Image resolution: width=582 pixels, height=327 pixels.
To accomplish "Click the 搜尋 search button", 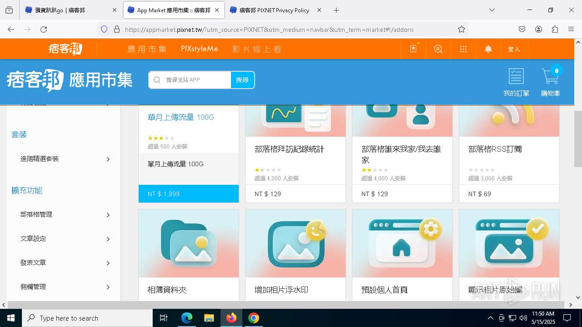I will pyautogui.click(x=242, y=80).
